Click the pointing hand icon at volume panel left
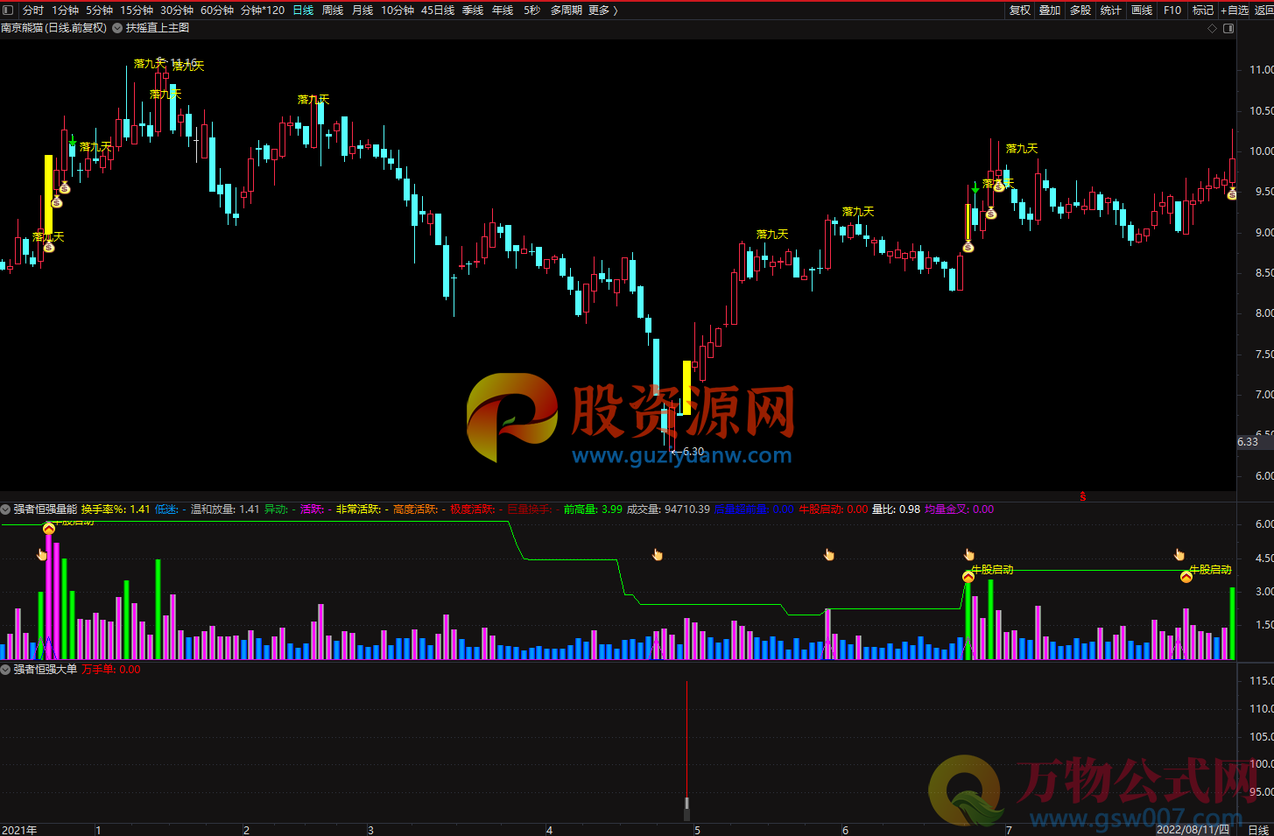The width and height of the screenshot is (1274, 836). click(41, 554)
